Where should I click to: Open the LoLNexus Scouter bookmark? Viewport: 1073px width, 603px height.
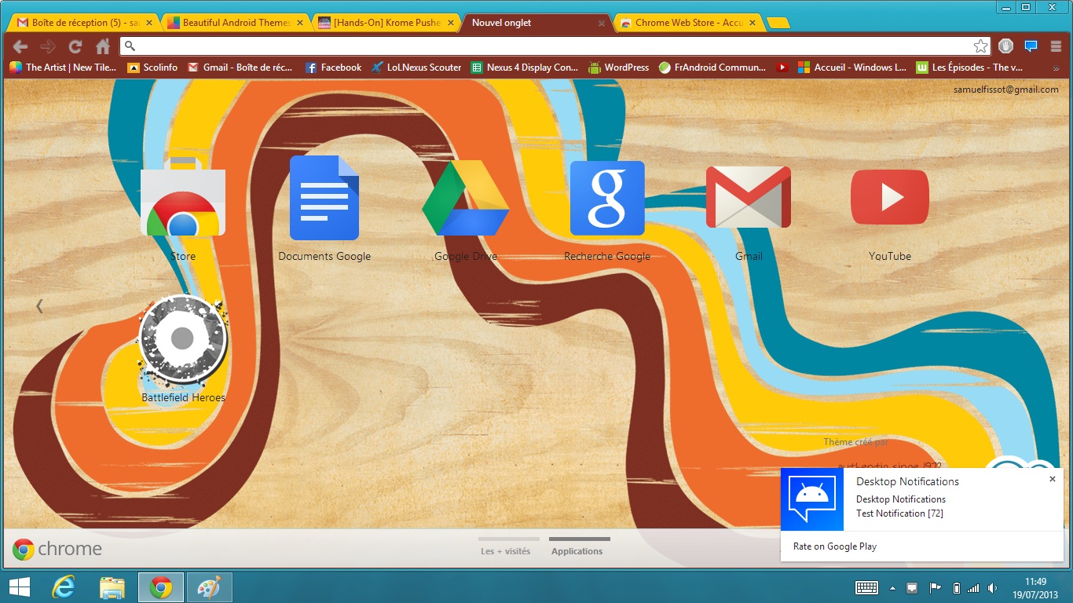(416, 68)
